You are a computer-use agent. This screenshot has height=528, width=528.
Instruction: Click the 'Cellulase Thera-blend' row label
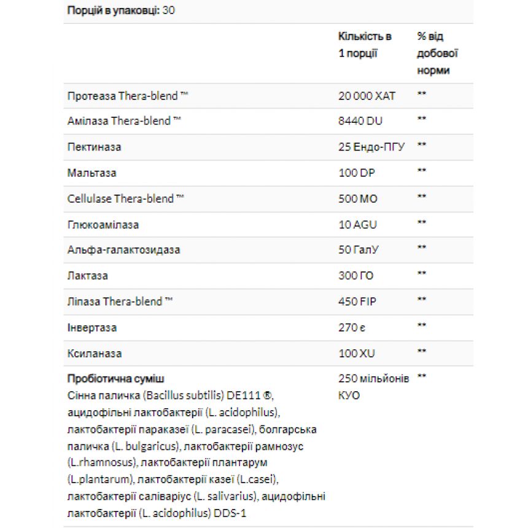[x=126, y=199]
